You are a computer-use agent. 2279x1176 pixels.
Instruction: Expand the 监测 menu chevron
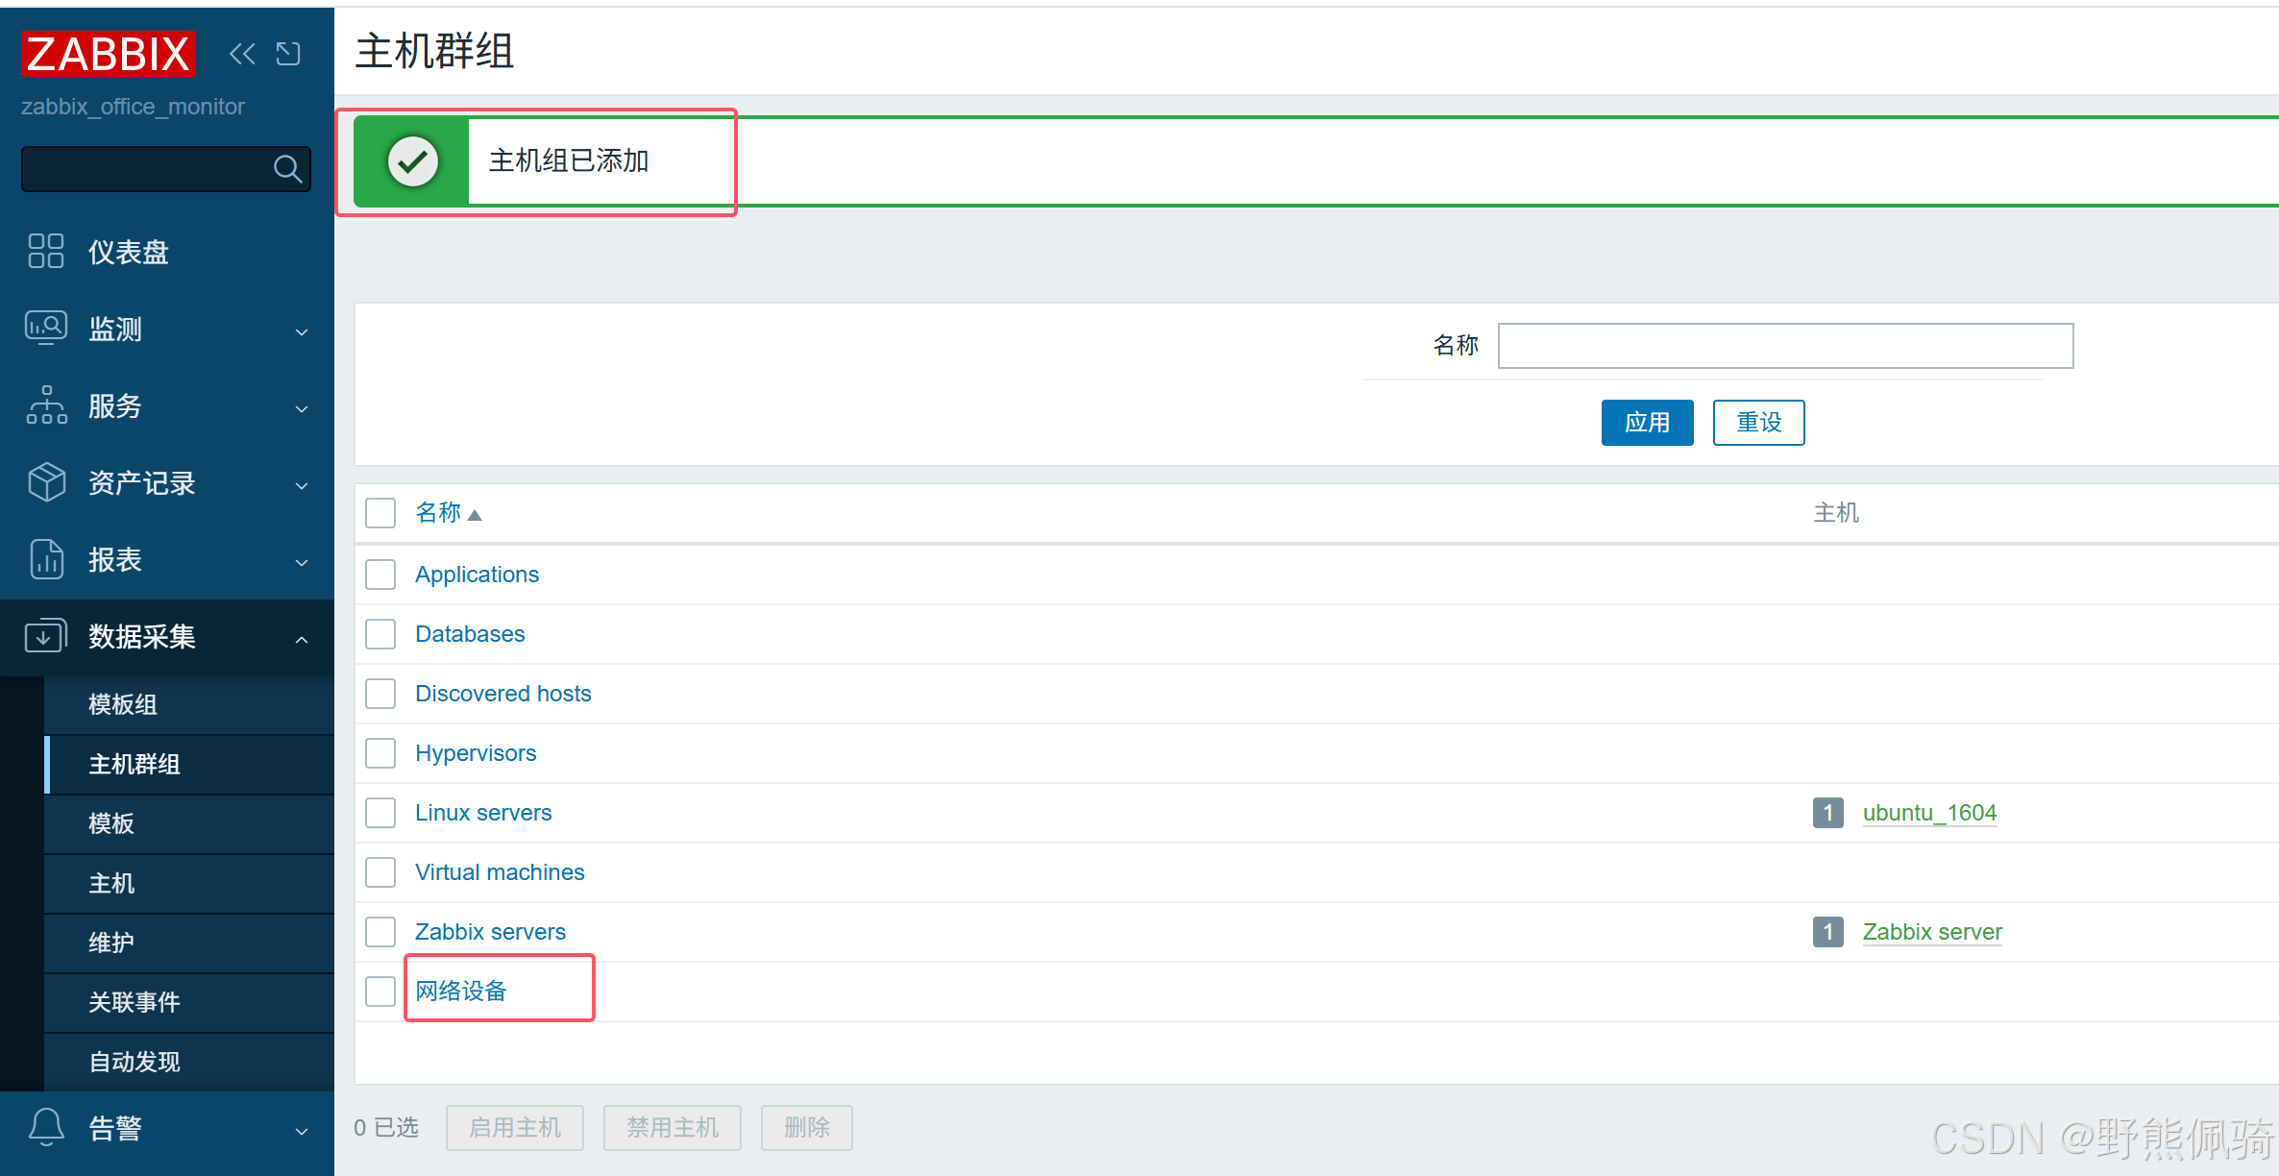tap(302, 331)
